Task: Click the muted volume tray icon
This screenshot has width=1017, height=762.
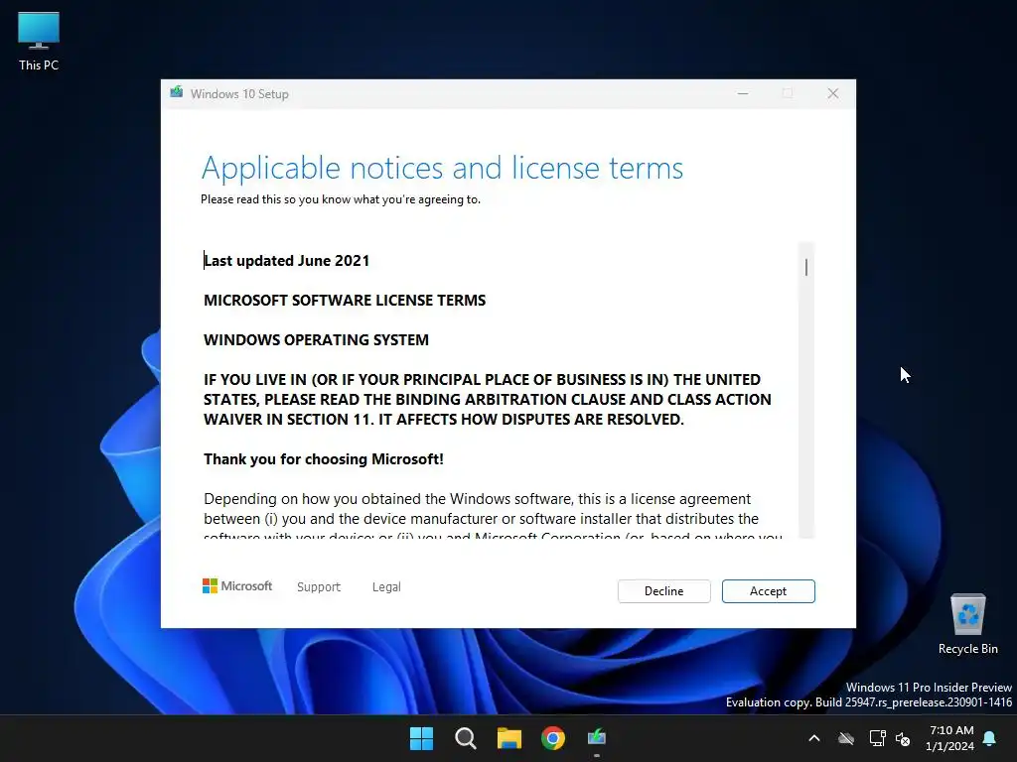Action: tap(903, 738)
